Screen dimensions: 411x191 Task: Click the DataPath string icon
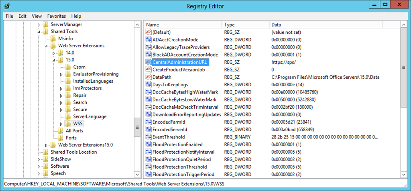click(149, 77)
